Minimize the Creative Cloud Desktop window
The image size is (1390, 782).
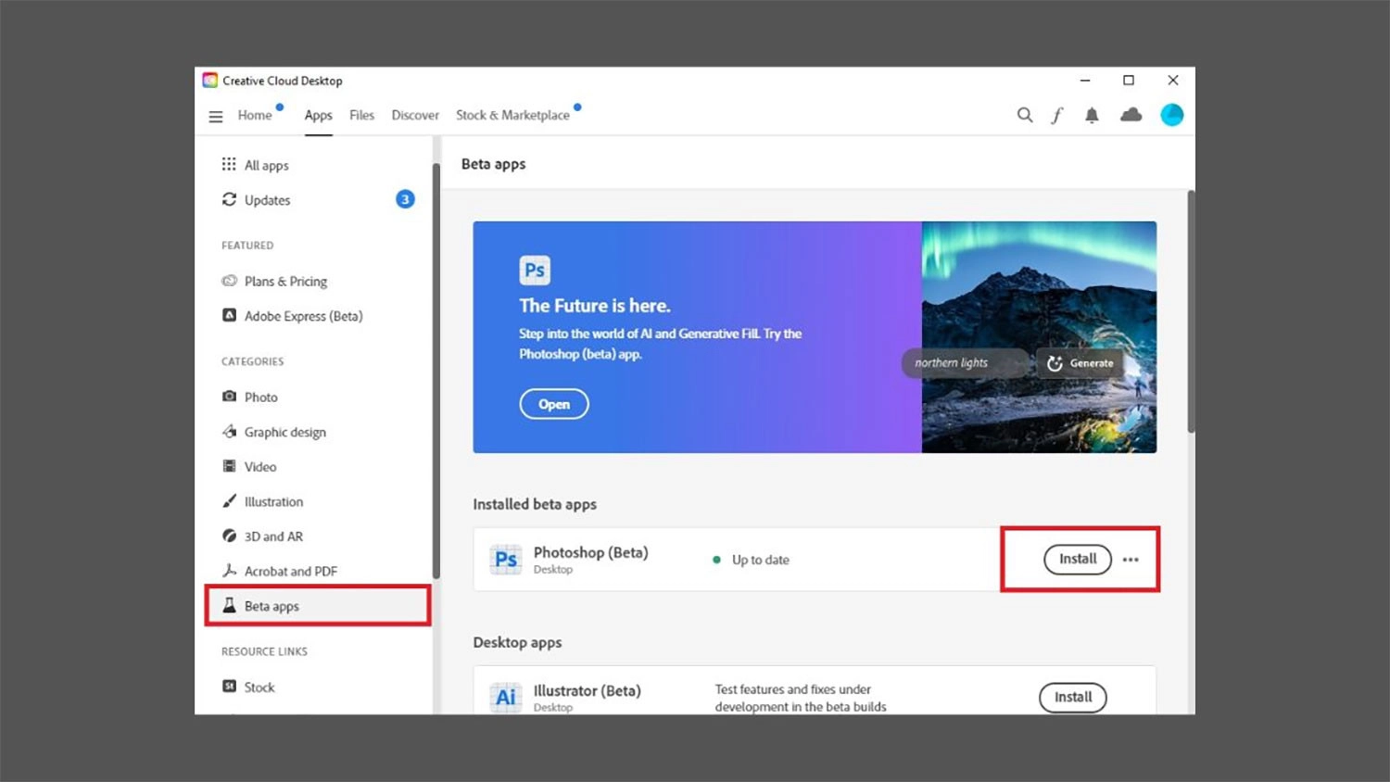click(1085, 81)
